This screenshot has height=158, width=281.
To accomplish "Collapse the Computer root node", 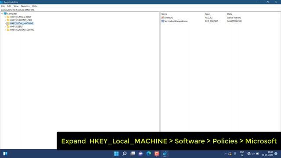I will click(x=2, y=14).
